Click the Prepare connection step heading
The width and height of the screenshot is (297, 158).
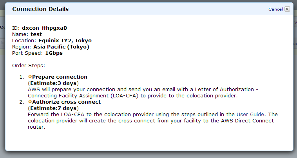60,77
